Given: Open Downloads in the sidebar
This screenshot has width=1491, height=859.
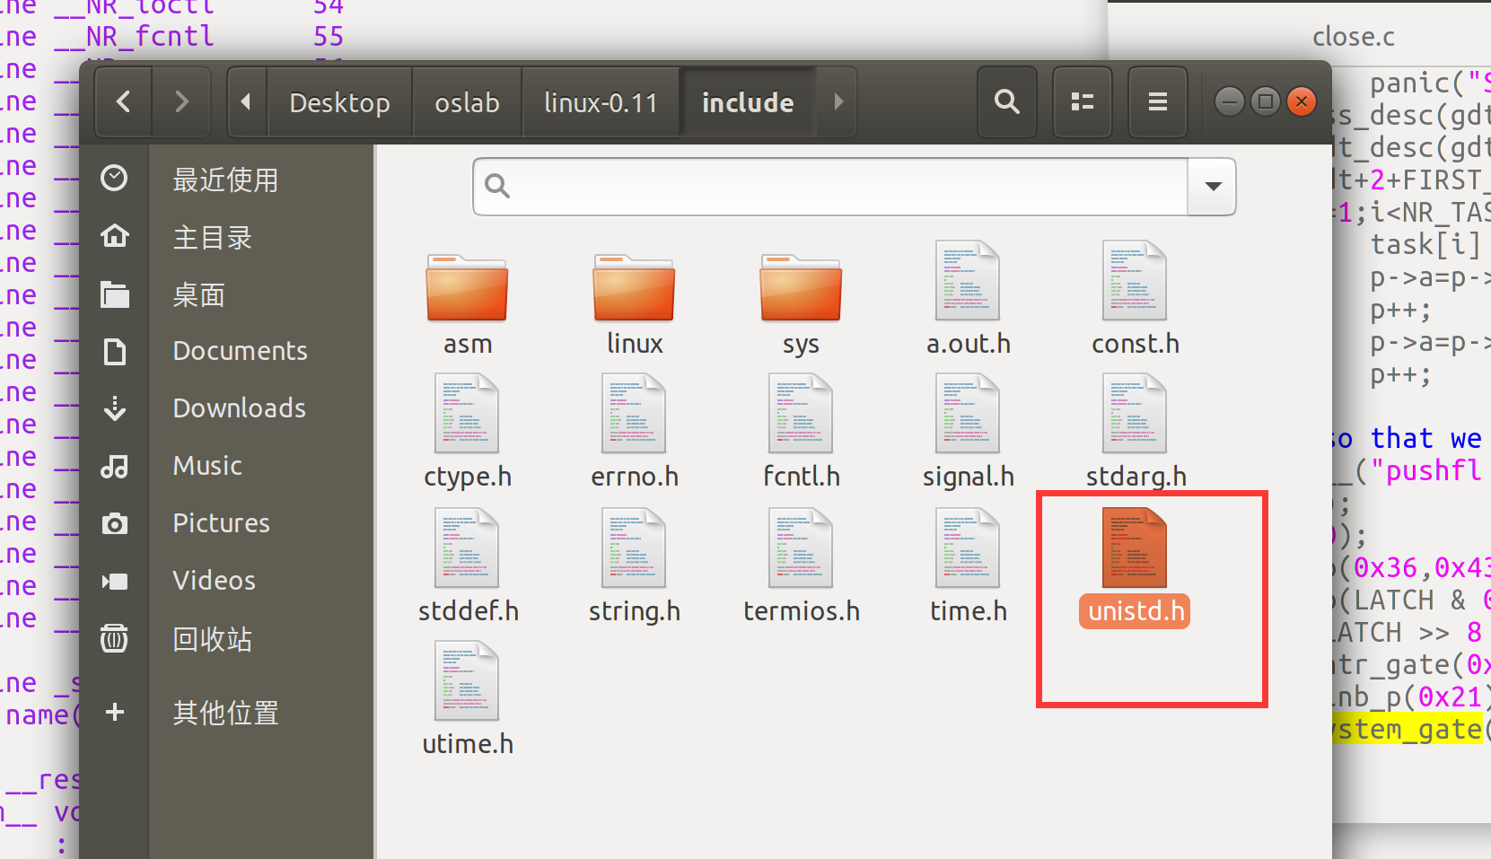Looking at the screenshot, I should click(239, 408).
